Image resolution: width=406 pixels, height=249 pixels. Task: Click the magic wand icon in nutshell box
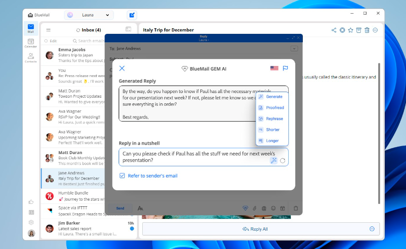click(274, 160)
